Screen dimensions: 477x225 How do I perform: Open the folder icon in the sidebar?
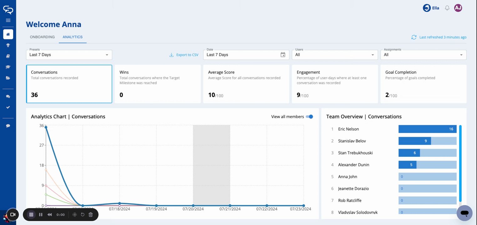(x=8, y=78)
